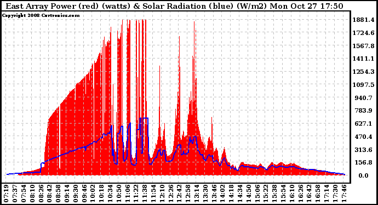Screen dimensions: 378x205
Task: Click the 11:54 time label
Action: tap(153, 194)
